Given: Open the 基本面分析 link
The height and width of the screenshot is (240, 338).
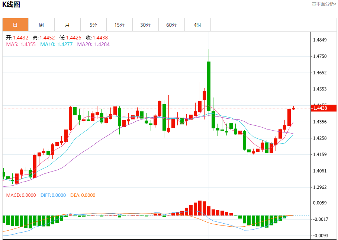Looking at the screenshot, I should [x=324, y=4].
